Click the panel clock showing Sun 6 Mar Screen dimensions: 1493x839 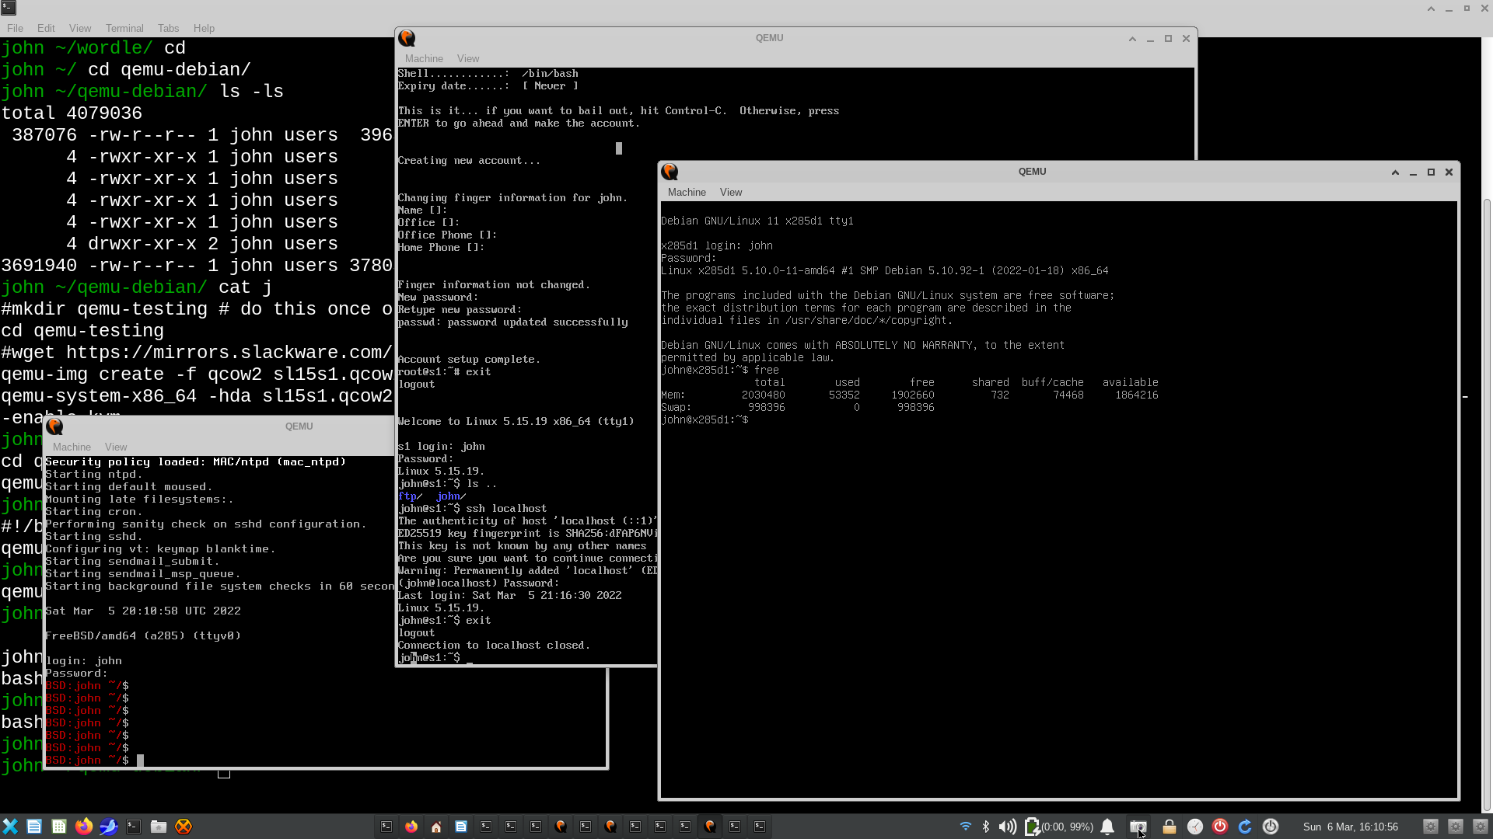pyautogui.click(x=1351, y=827)
